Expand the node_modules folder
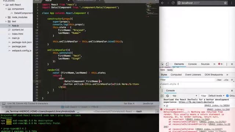Viewport: 235px width, 132px height. 6,17
